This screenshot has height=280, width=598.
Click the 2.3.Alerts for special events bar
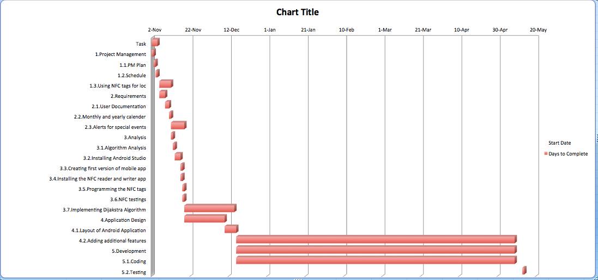click(178, 126)
